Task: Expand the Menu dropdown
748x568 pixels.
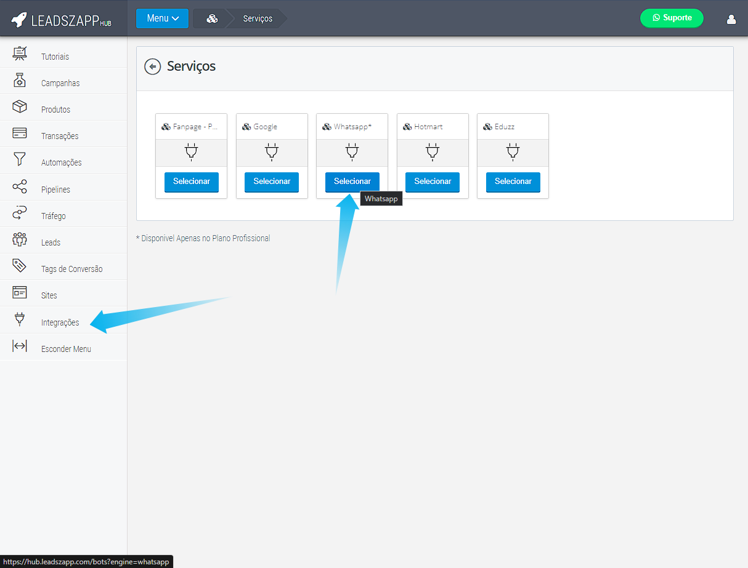Action: (x=162, y=18)
